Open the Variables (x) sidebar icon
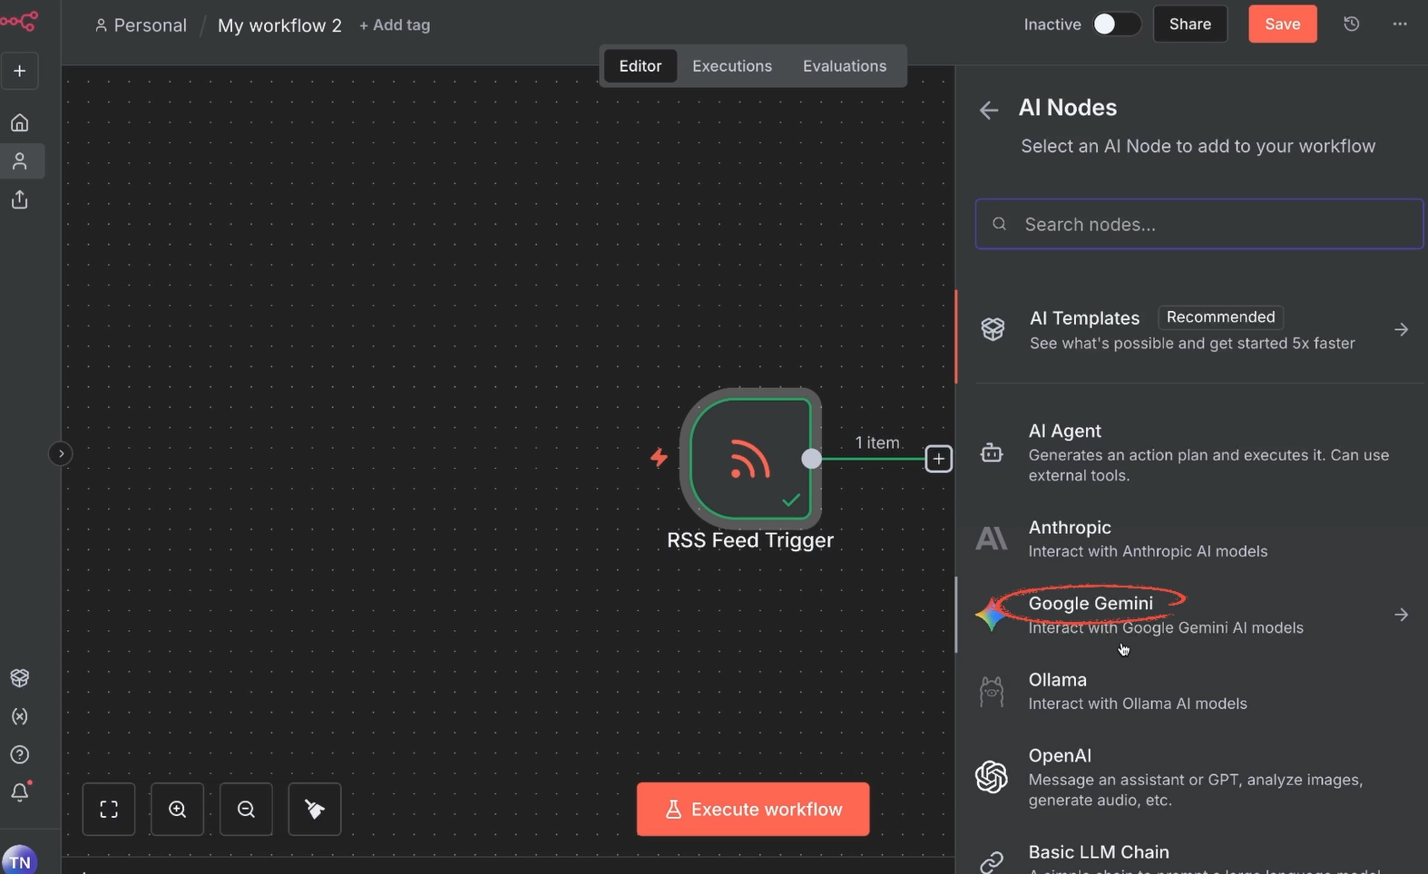 coord(19,716)
